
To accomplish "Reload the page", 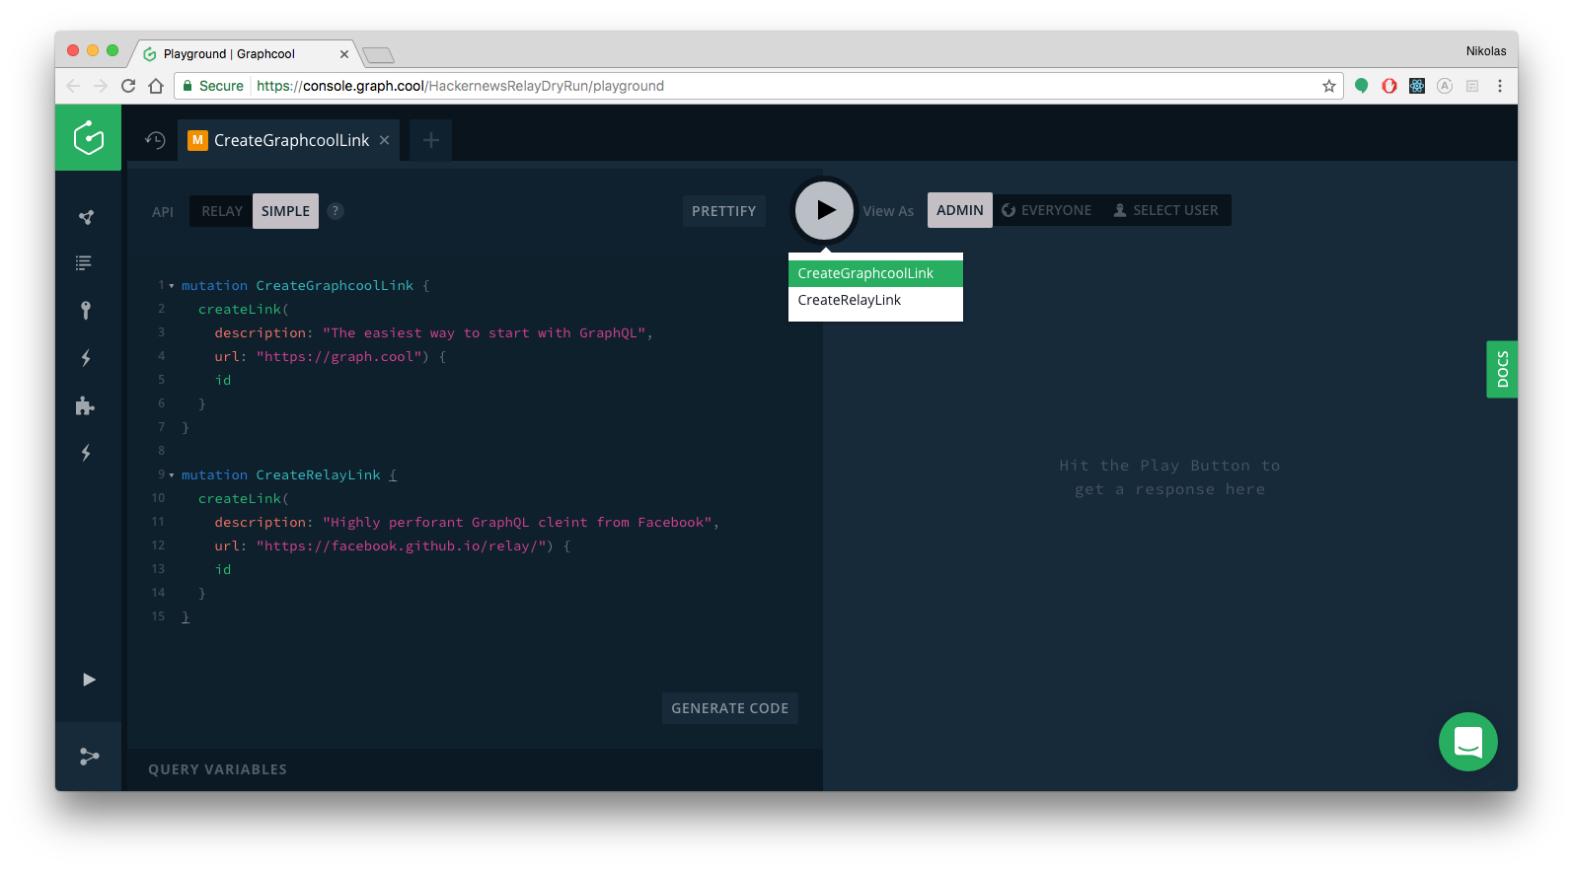I will tap(128, 86).
